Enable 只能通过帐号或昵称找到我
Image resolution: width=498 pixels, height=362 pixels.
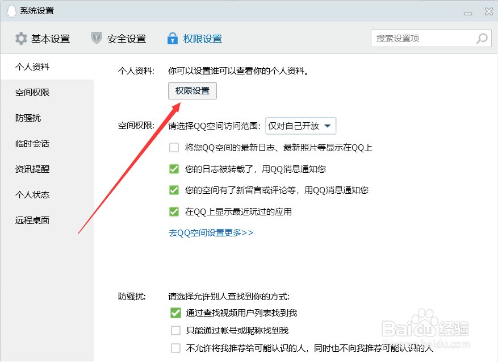click(175, 330)
